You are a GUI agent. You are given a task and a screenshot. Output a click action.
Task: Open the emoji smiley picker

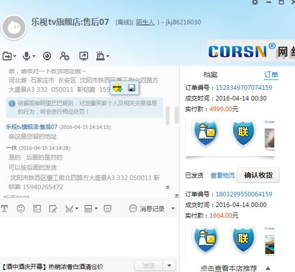click(x=21, y=209)
